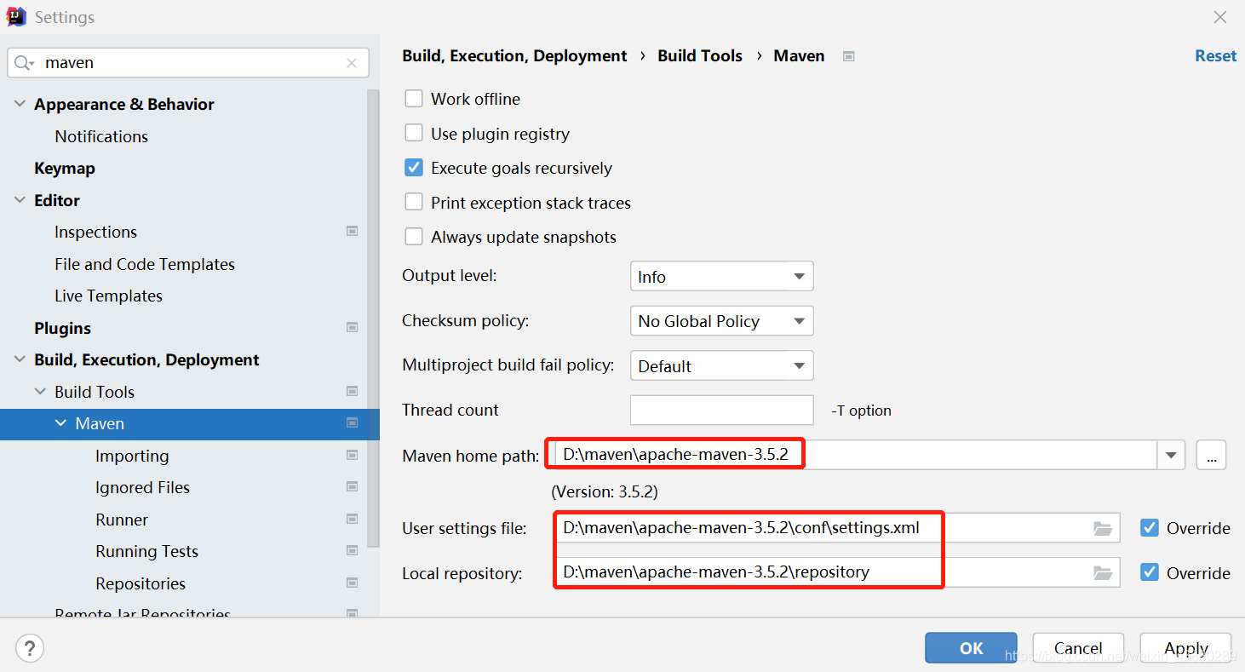Viewport: 1245px width, 672px height.
Task: Click the settings search field
Action: click(x=188, y=63)
